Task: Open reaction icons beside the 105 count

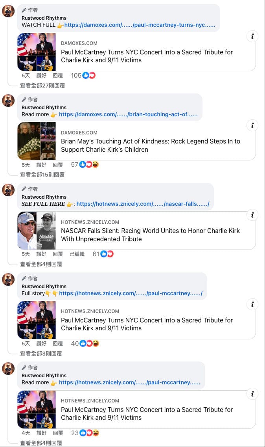Action: [x=89, y=76]
